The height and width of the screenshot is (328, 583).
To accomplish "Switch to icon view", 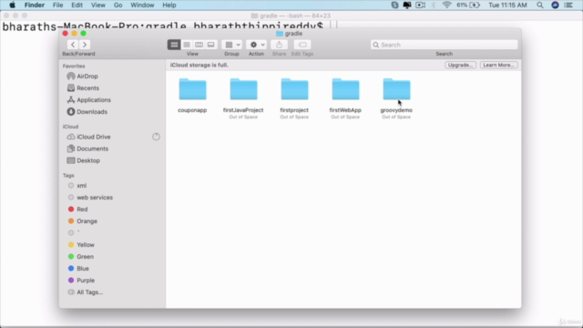I will coord(174,45).
